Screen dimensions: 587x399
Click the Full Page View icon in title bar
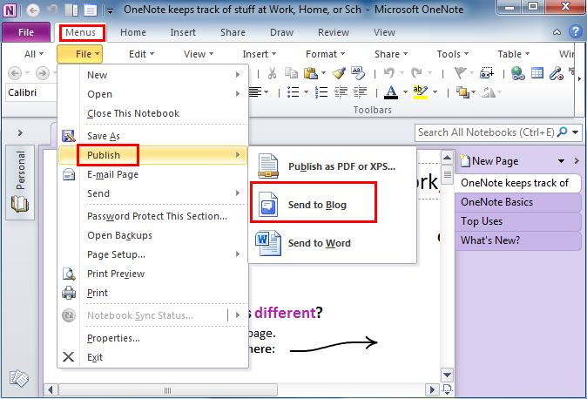[91, 10]
